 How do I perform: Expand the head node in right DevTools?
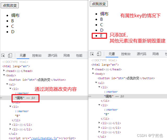93,69
